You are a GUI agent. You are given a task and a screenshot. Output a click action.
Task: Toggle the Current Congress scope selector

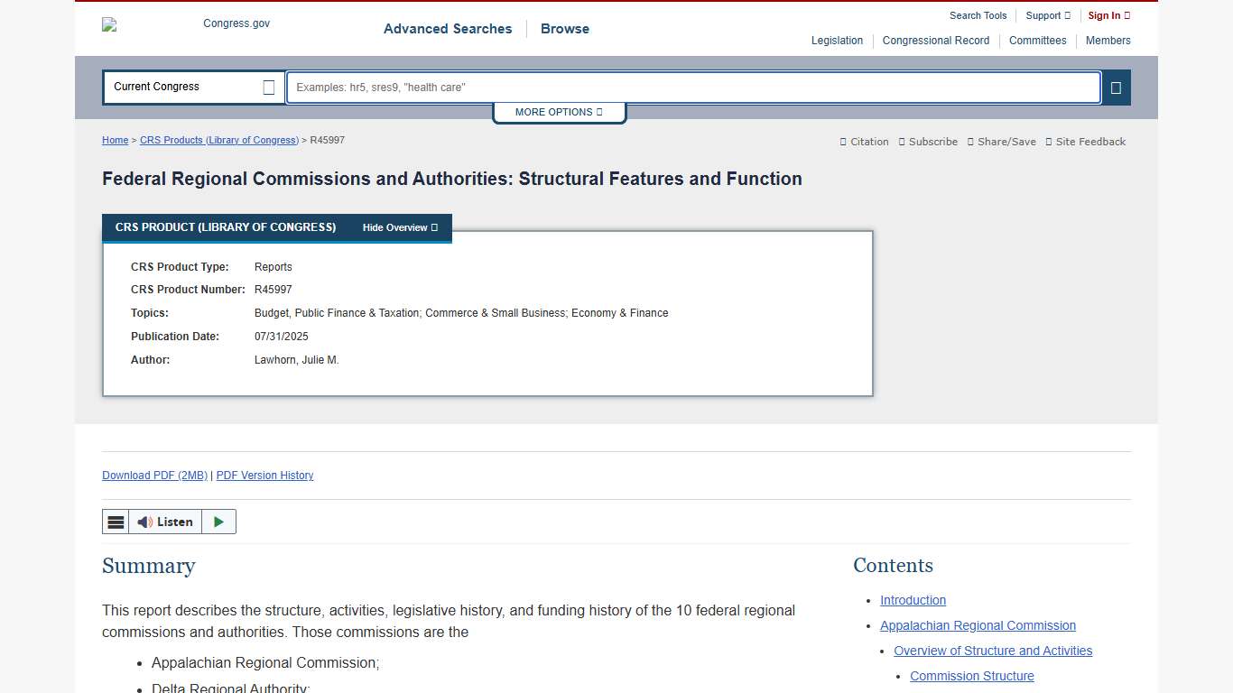coord(268,87)
